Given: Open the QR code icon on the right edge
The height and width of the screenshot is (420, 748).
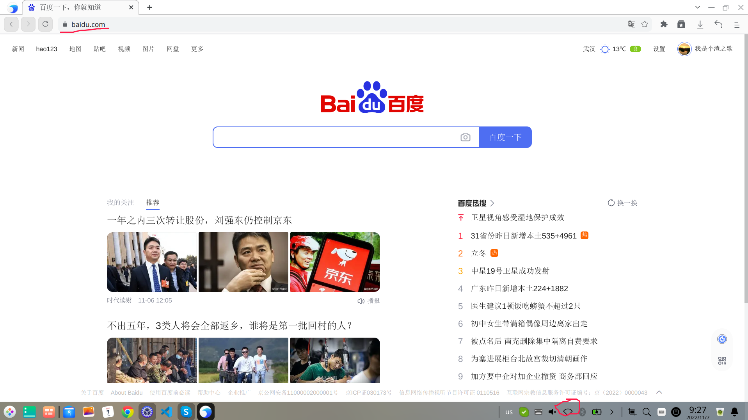Looking at the screenshot, I should tap(721, 360).
